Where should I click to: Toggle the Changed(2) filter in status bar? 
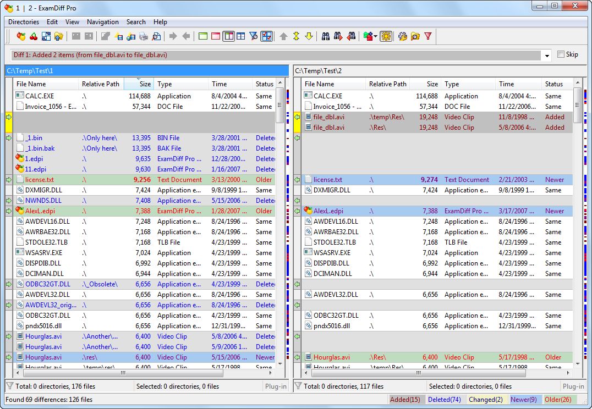(486, 399)
